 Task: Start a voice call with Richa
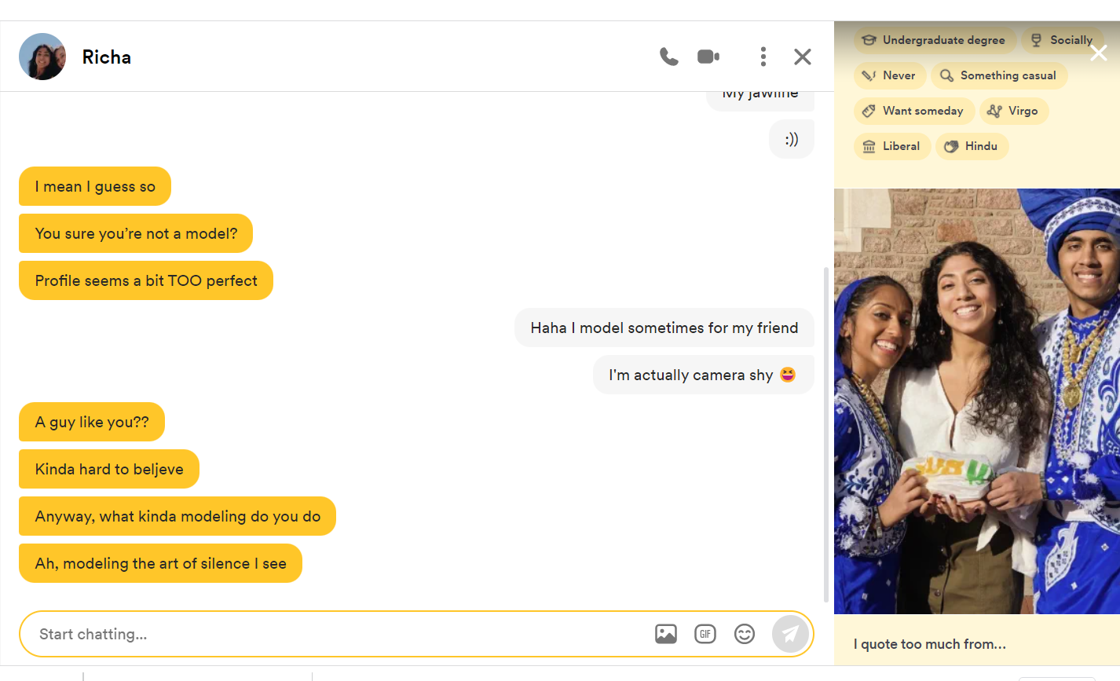point(668,57)
